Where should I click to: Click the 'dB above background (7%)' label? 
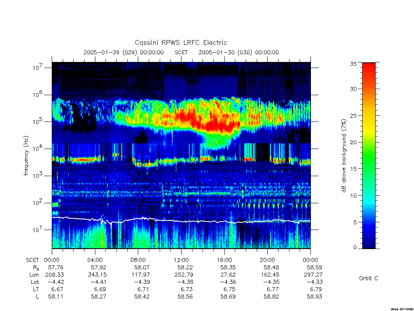[x=344, y=156]
